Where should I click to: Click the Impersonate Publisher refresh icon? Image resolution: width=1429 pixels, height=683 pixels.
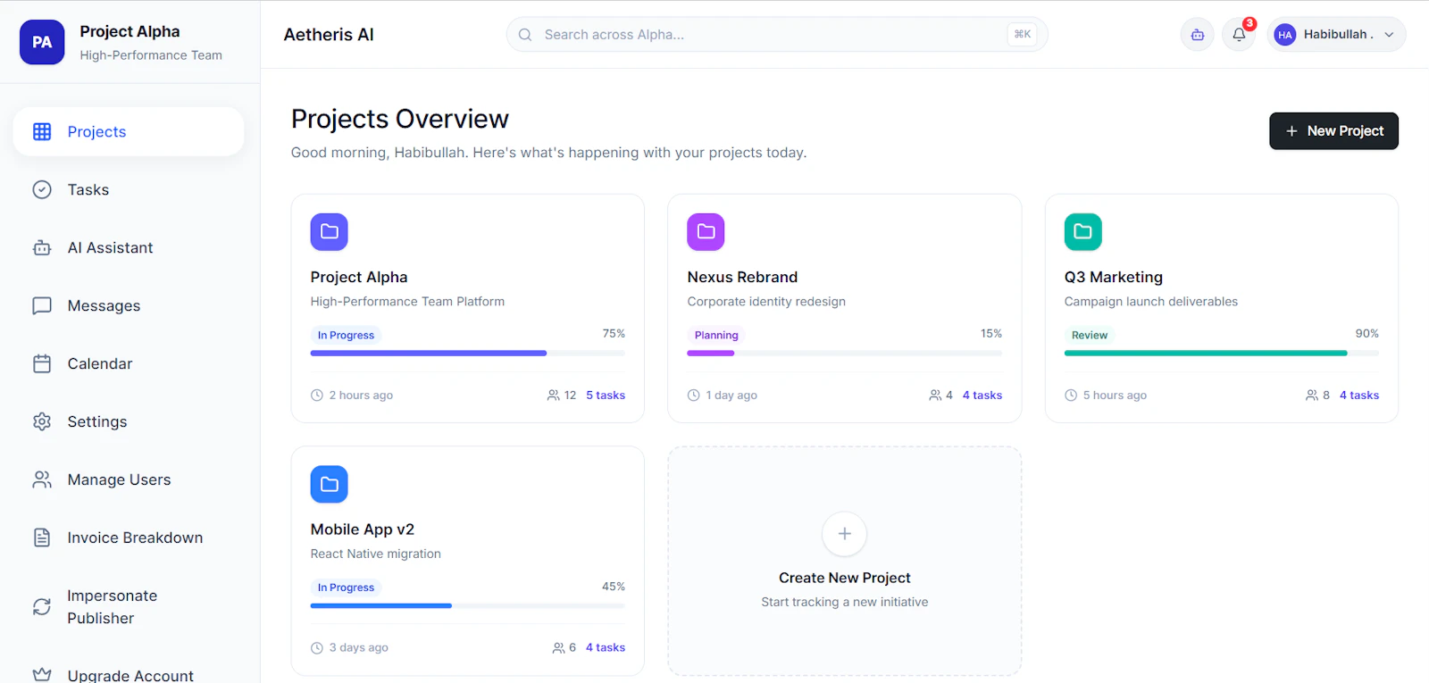tap(42, 607)
